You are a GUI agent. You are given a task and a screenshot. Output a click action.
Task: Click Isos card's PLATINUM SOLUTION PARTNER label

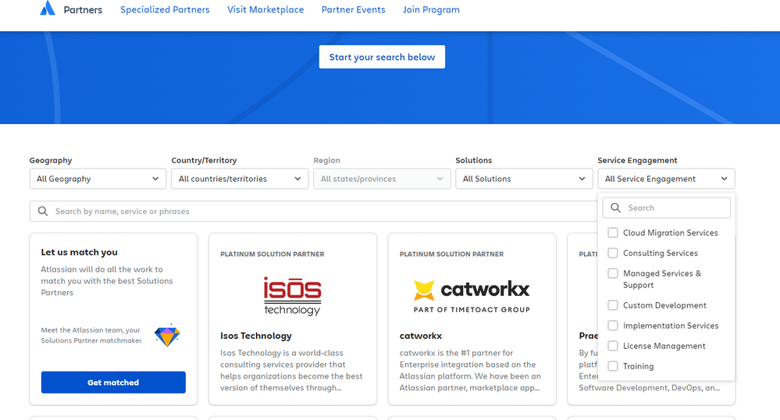(272, 254)
